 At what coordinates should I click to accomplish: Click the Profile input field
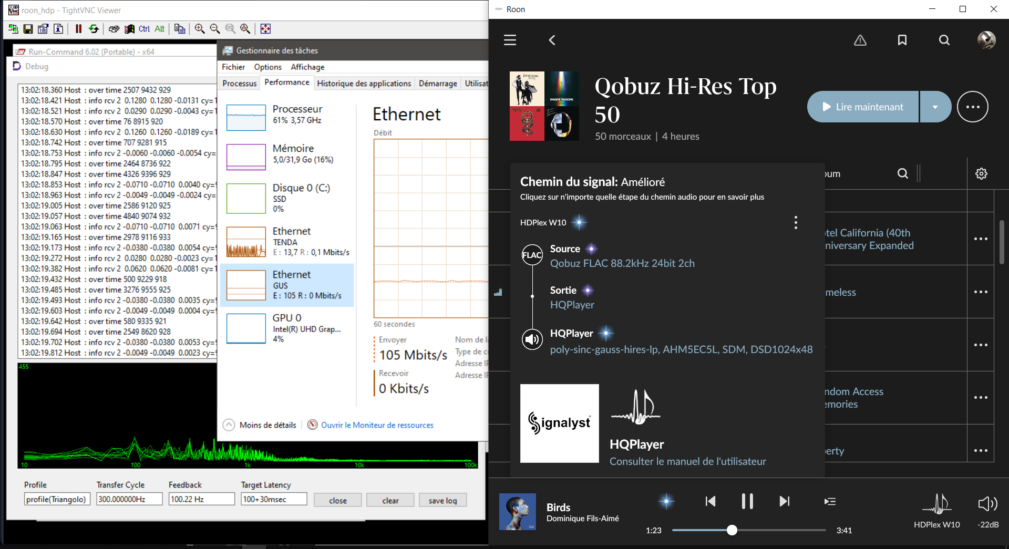pyautogui.click(x=57, y=499)
